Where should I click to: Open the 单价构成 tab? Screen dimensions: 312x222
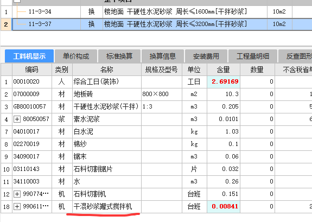tap(76, 56)
